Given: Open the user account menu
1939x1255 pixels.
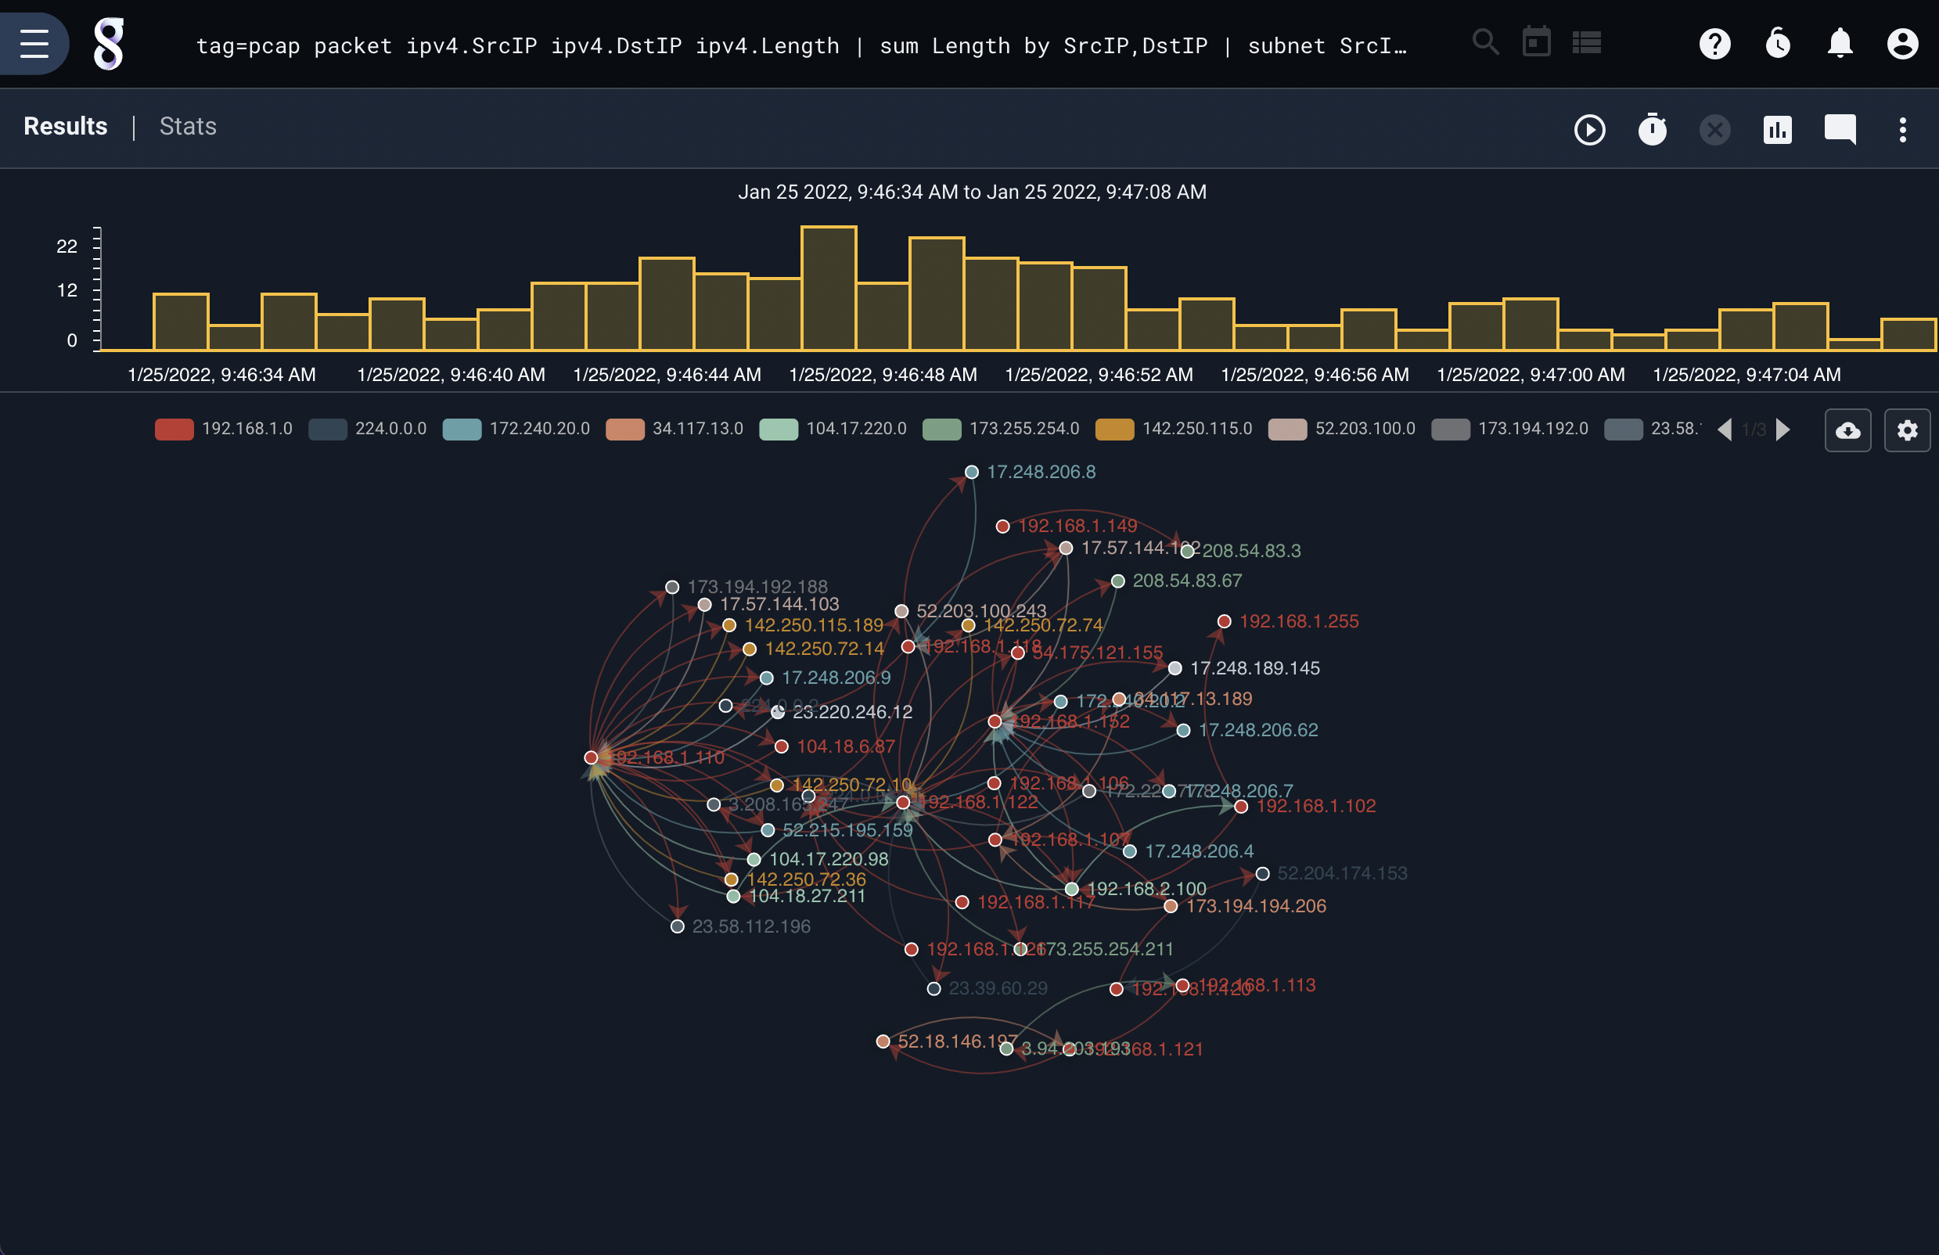Looking at the screenshot, I should 1902,43.
